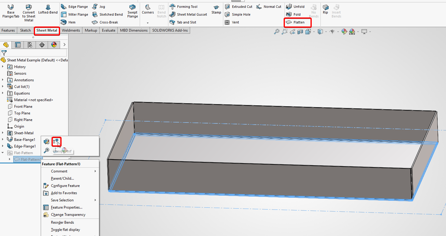Open the DisplayManager color-ball tab
Viewport: 446px width, 236px height.
54,45
